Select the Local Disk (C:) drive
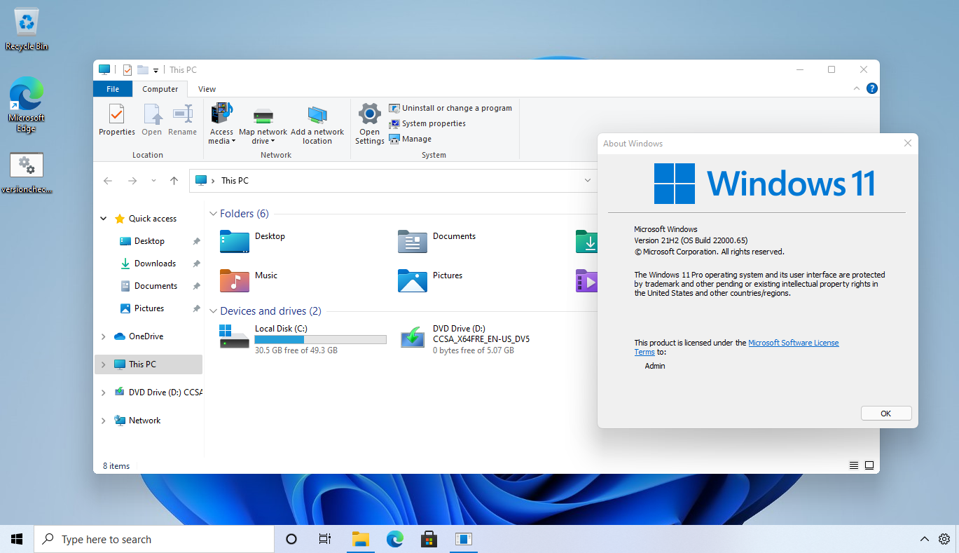The image size is (959, 553). point(303,339)
